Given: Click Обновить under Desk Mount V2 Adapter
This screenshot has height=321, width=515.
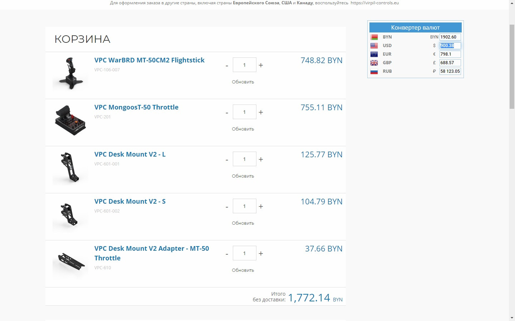Looking at the screenshot, I should (243, 270).
